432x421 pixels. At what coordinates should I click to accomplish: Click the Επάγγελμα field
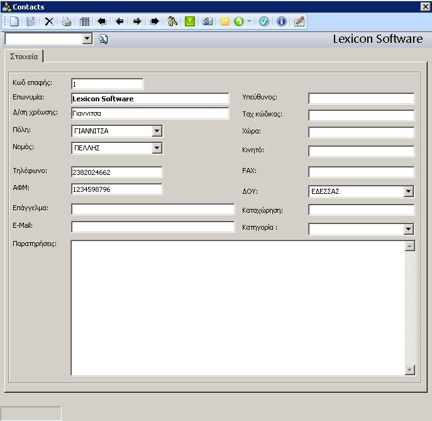153,210
